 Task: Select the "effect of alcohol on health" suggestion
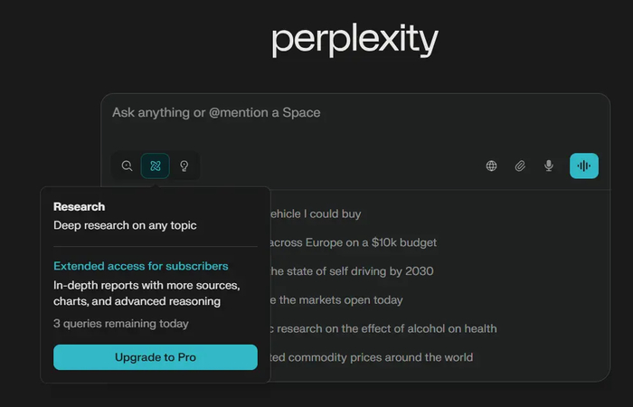382,328
